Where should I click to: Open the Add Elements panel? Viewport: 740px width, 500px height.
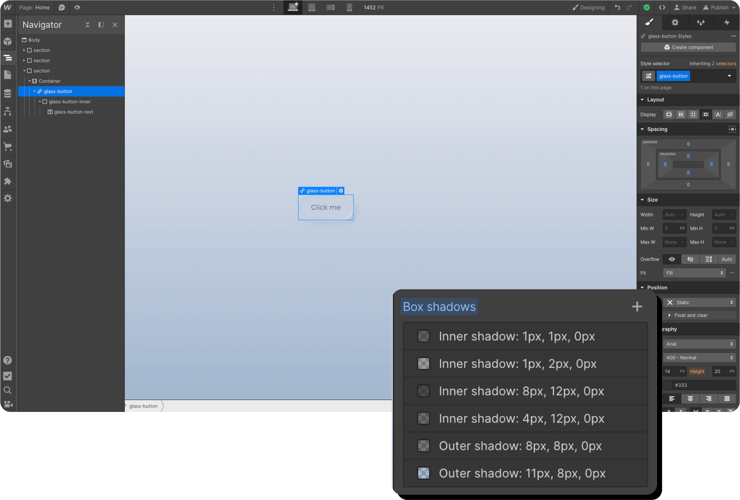coord(8,24)
